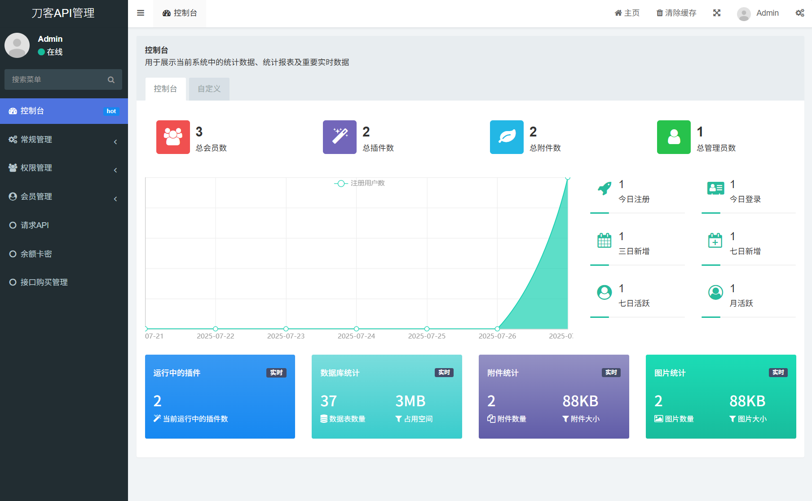Click the 实时 badge on 图片统计 card
812x501 pixels.
[778, 372]
